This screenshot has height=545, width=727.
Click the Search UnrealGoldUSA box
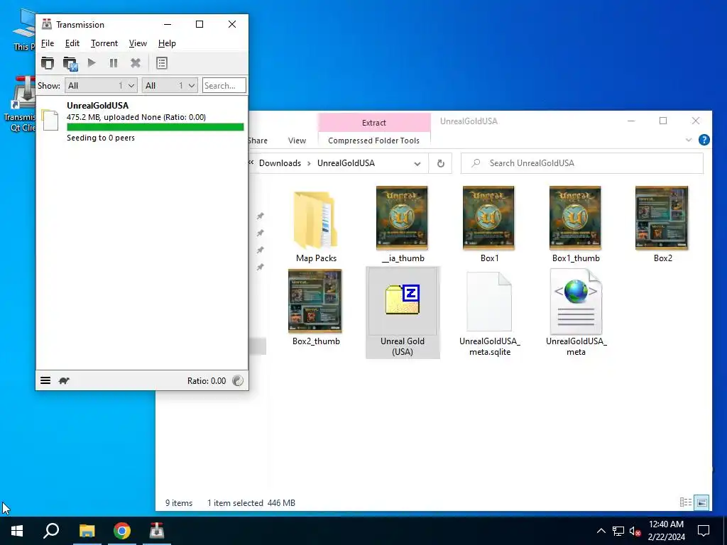click(x=582, y=163)
